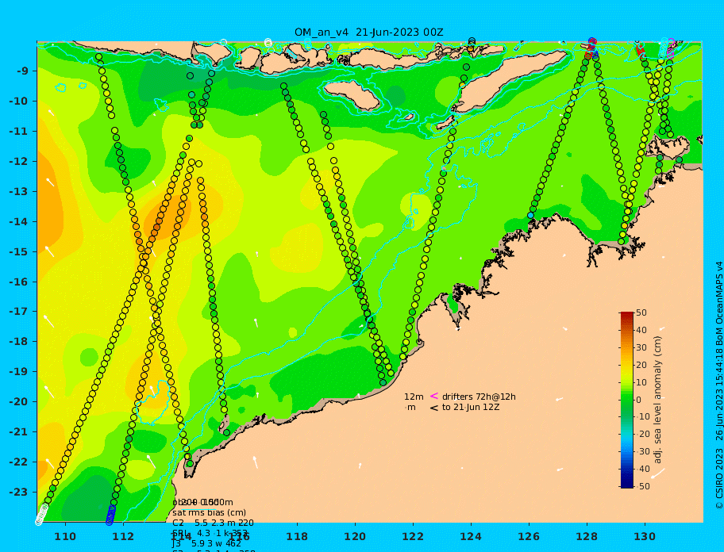Viewport: 724px width, 552px height.
Task: Select the 'to 21 Jun 12Z' legend text
Action: [471, 407]
